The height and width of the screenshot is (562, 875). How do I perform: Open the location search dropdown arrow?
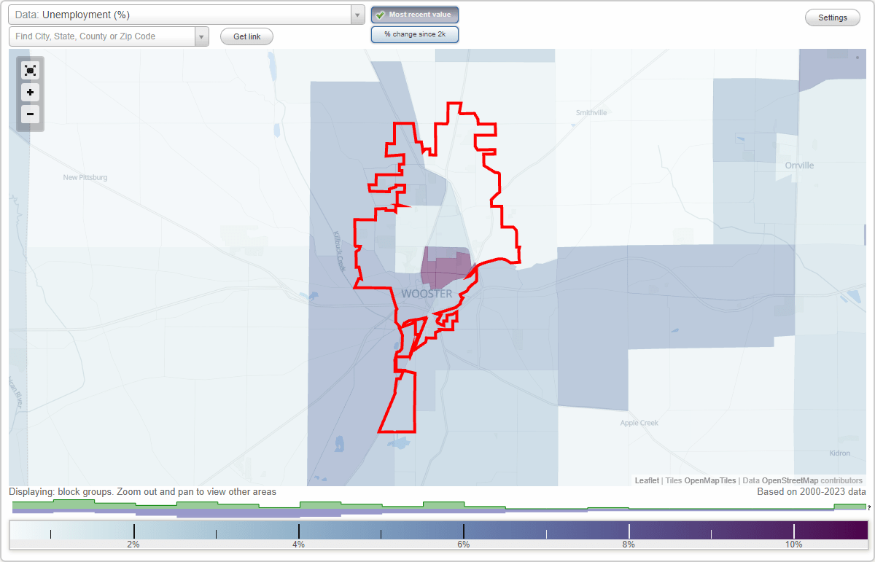coord(202,36)
